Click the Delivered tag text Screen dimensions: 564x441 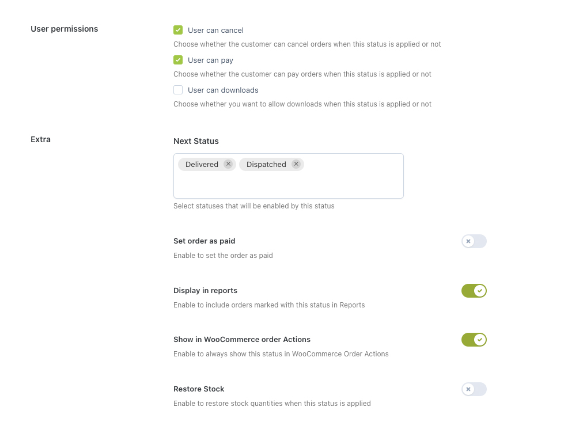coord(202,165)
